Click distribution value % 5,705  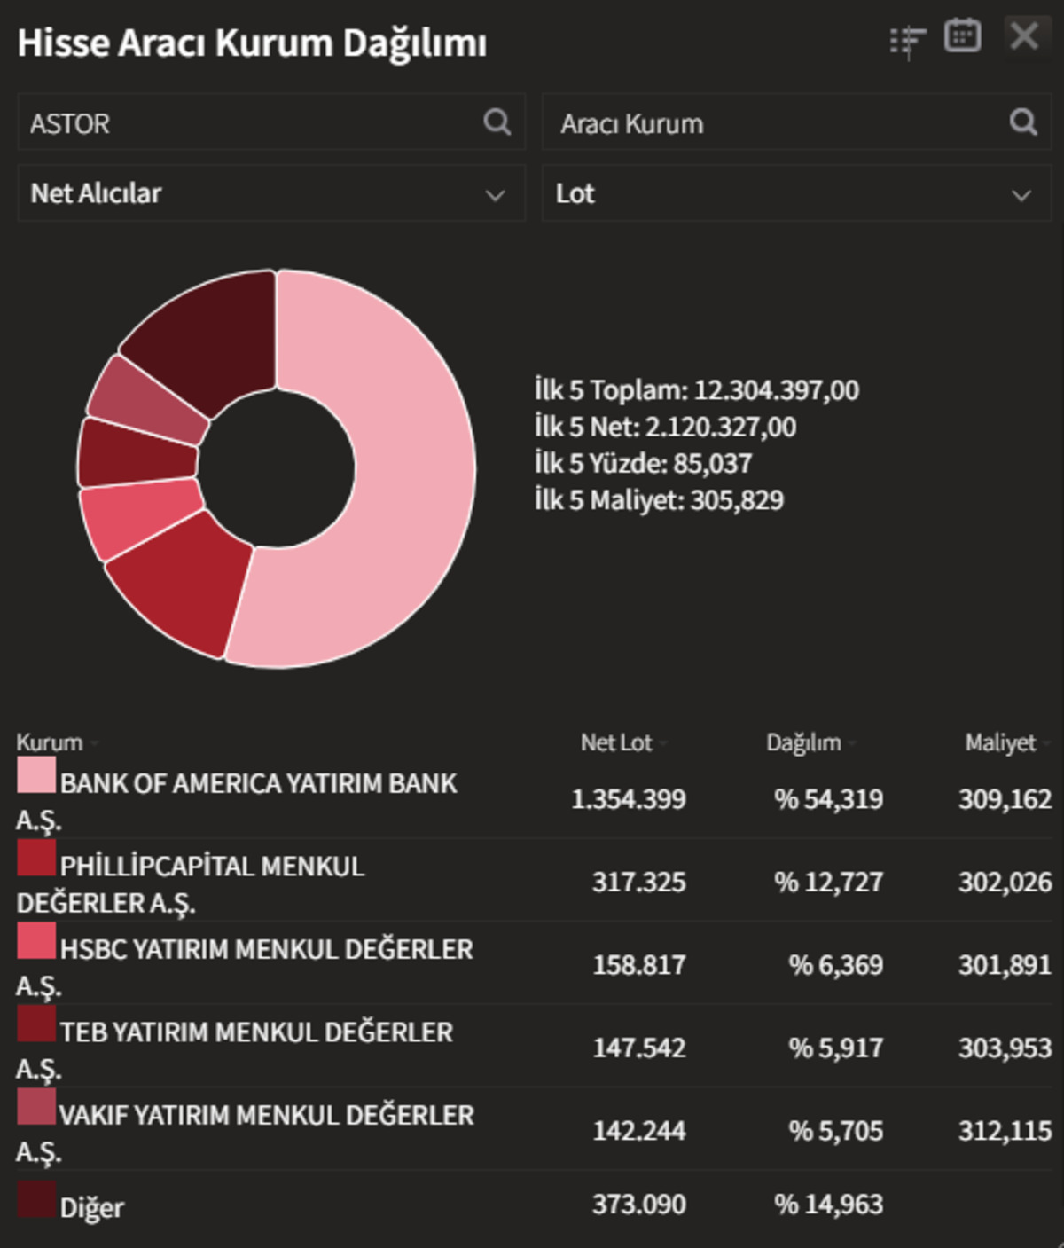point(836,1131)
